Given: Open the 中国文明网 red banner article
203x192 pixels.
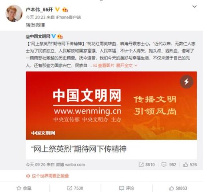Looking at the screenshot, I should [x=111, y=106].
